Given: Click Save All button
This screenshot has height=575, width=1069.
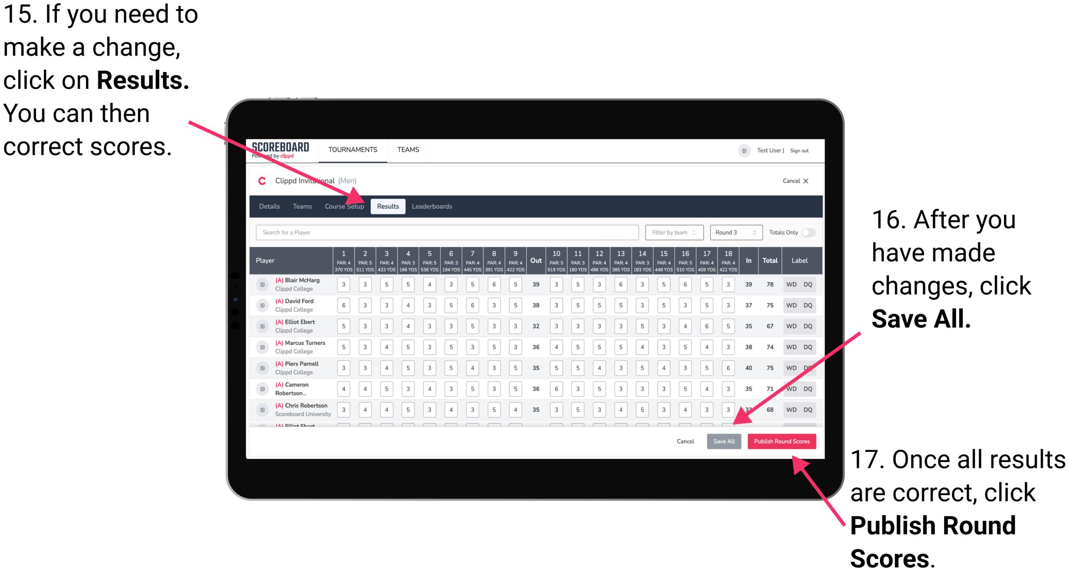Looking at the screenshot, I should 724,441.
